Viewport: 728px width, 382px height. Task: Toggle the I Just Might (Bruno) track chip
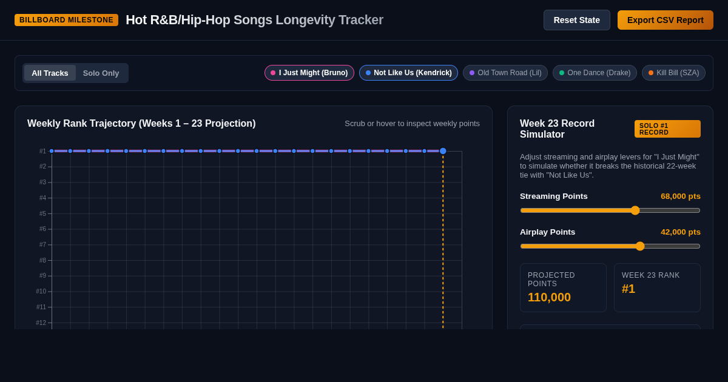pyautogui.click(x=309, y=73)
